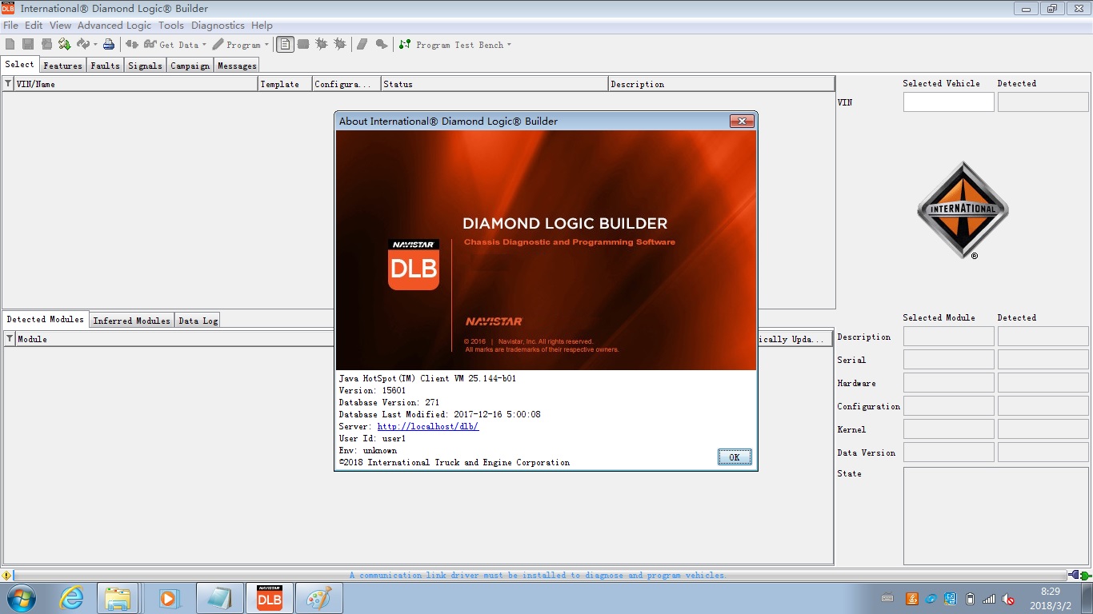
Task: Click the gray rounded-rectangle toolbar icon
Action: 303,45
